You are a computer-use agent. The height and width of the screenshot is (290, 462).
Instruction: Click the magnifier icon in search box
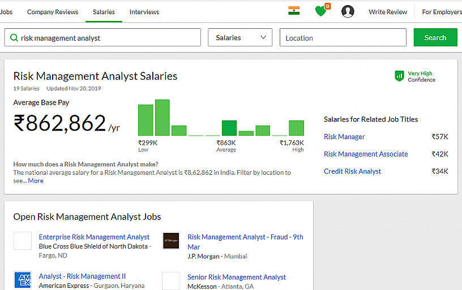pos(14,38)
